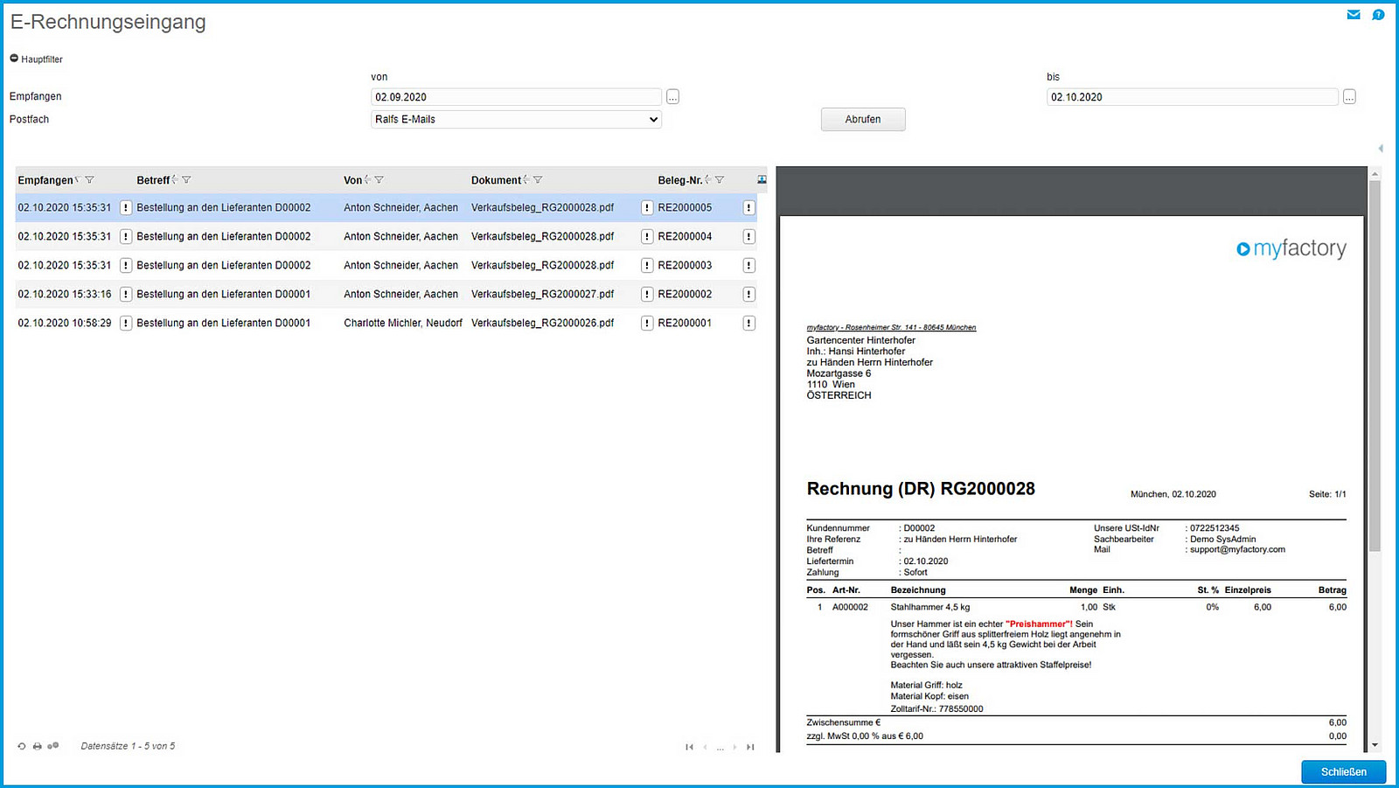Image resolution: width=1399 pixels, height=788 pixels.
Task: Click the info icon after the date in the RE2000004 row
Action: point(126,237)
